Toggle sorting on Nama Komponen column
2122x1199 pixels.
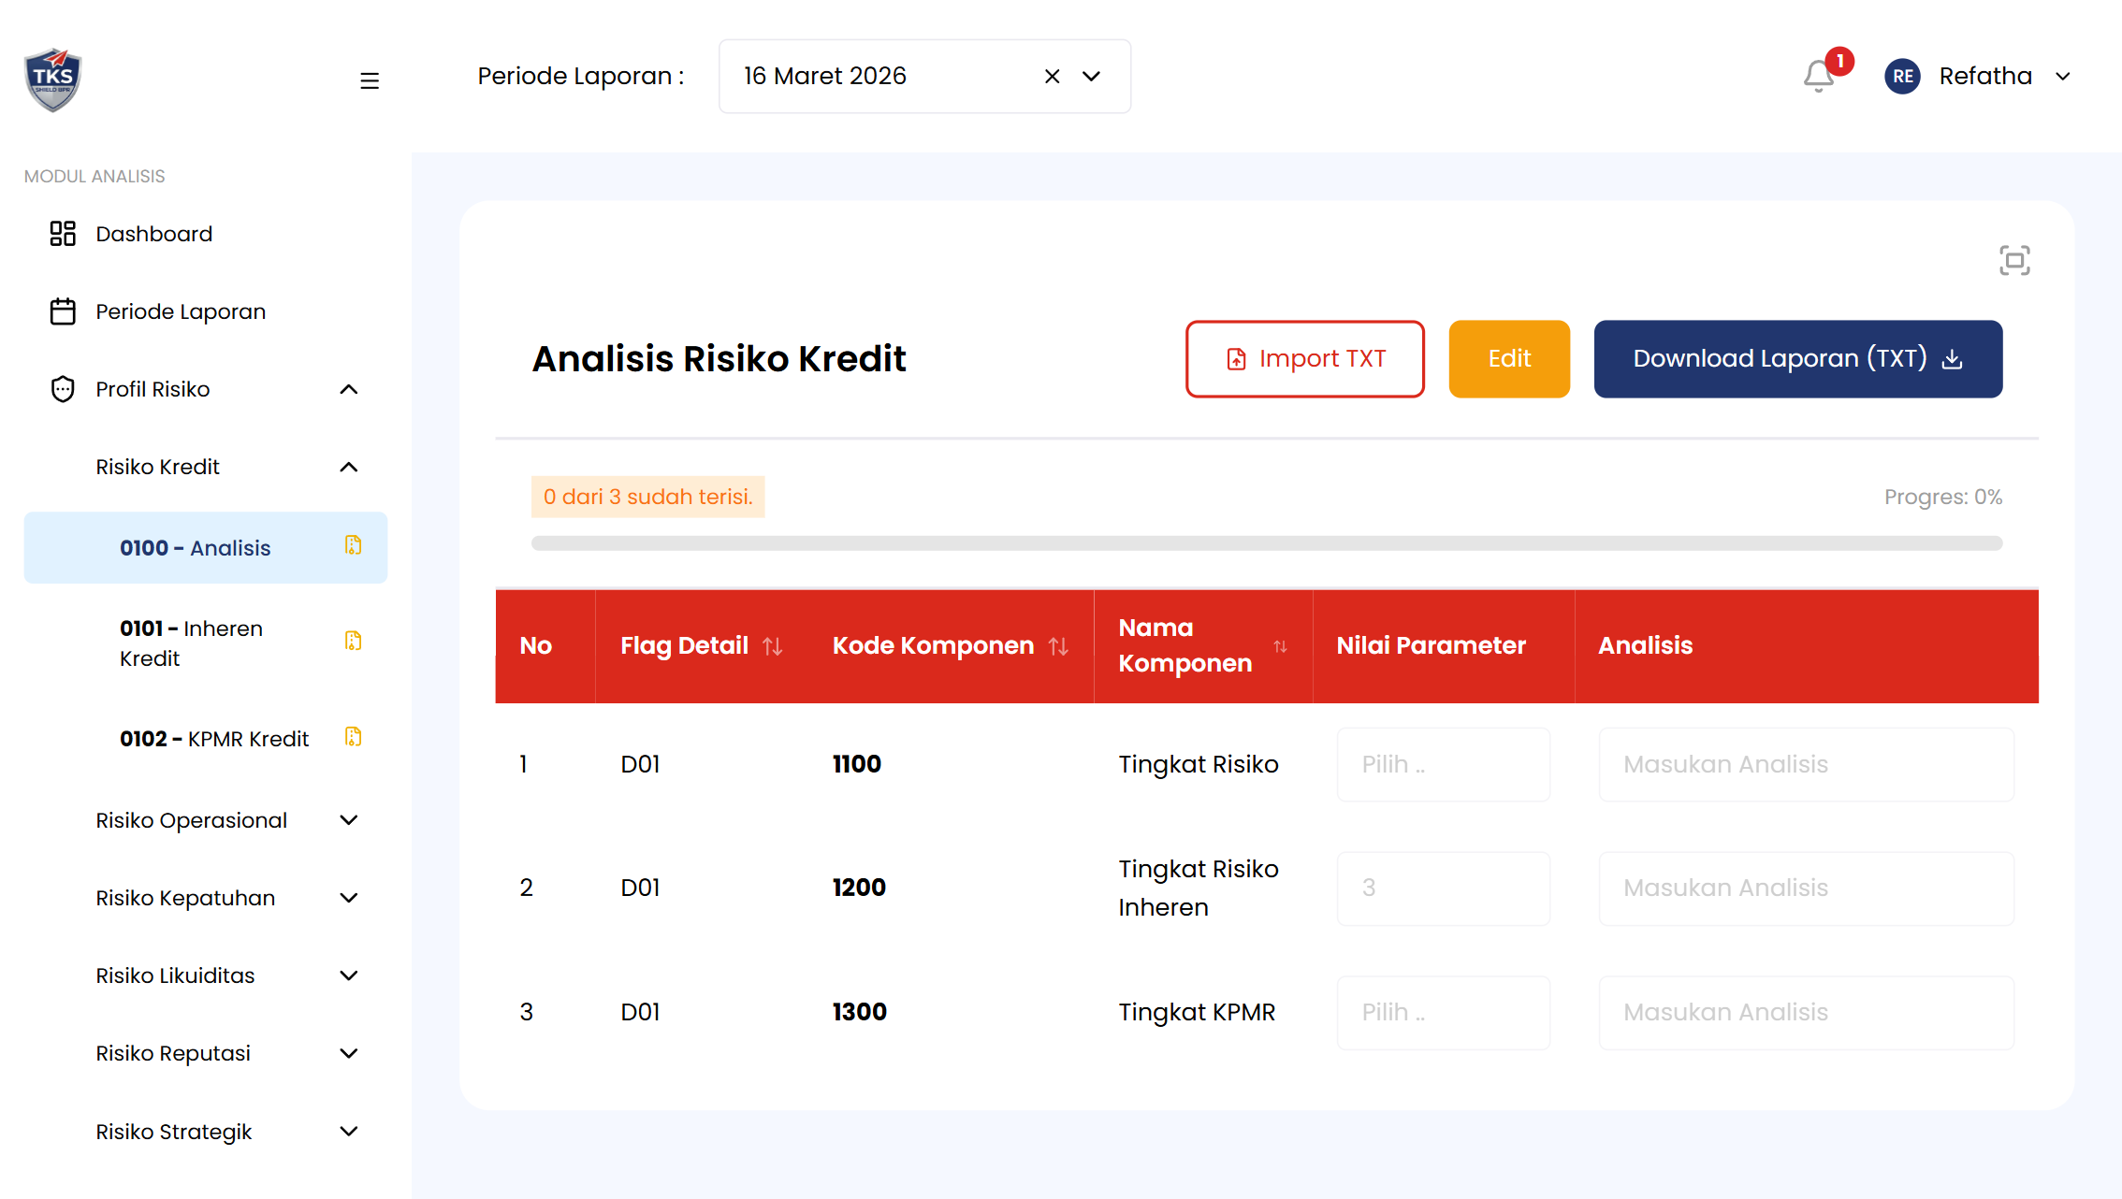[x=1281, y=645]
